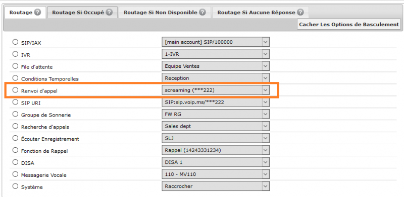
Task: Open the screaming (***222) forwarding dropdown
Action: click(216, 90)
